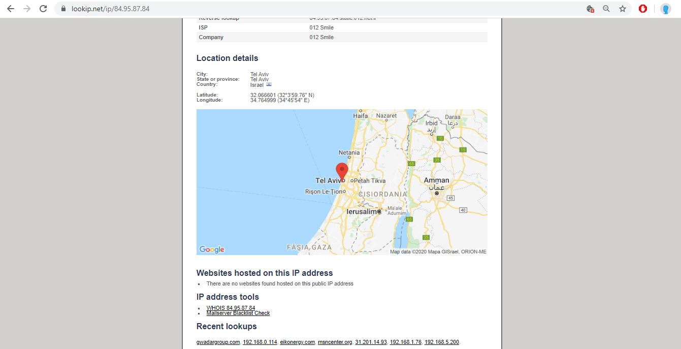Open recent lookup 192.168.0.114
The width and height of the screenshot is (681, 349).
(260, 342)
